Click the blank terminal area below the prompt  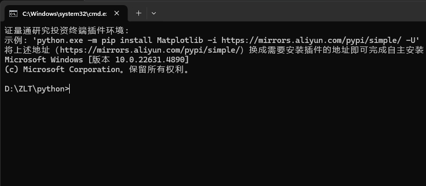213,139
